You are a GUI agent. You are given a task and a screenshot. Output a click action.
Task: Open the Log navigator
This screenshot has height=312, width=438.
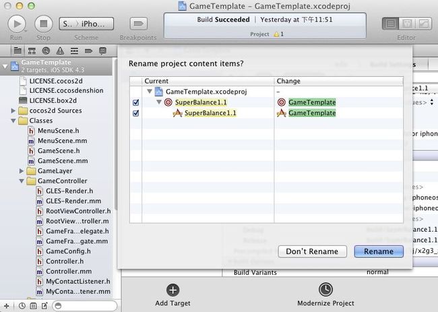click(103, 51)
